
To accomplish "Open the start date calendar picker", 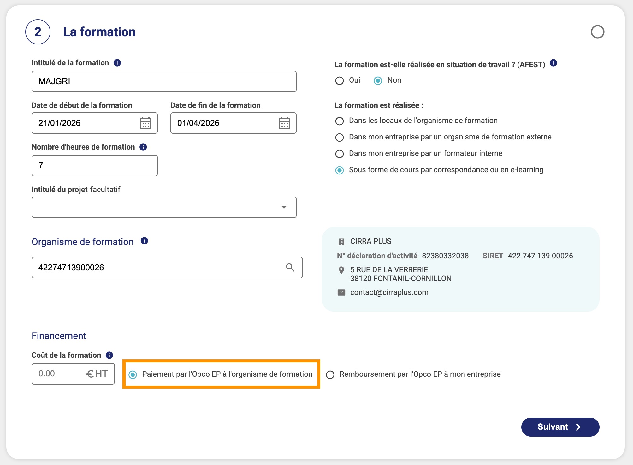I will 145,123.
